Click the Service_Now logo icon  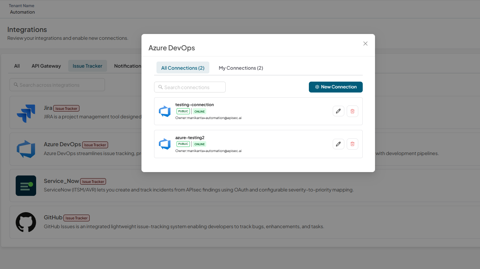pos(26,186)
